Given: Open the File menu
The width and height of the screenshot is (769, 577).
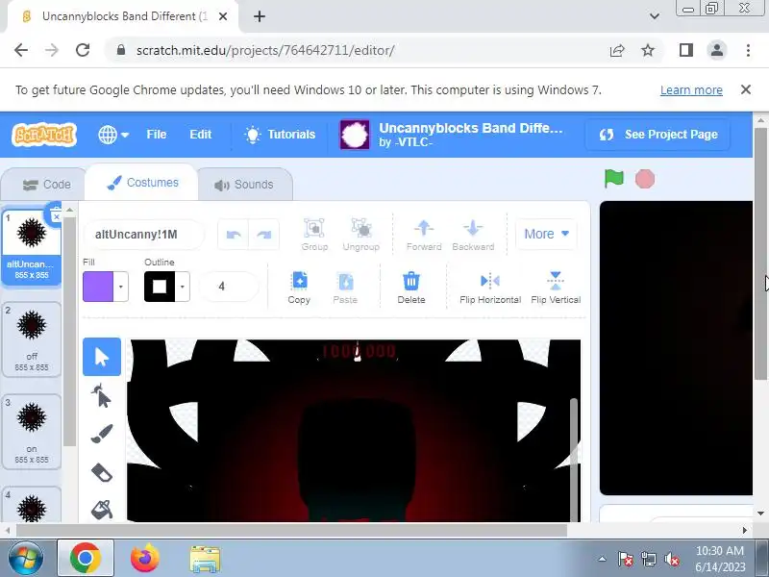Looking at the screenshot, I should pos(157,135).
